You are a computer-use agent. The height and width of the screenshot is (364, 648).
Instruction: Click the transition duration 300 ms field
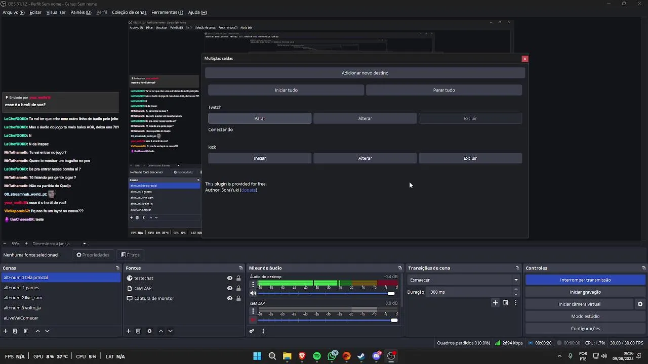pos(468,292)
